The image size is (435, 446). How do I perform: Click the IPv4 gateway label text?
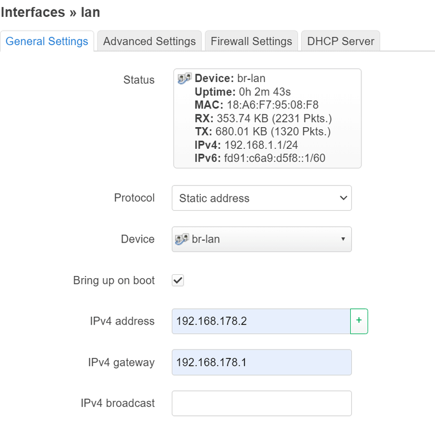121,362
